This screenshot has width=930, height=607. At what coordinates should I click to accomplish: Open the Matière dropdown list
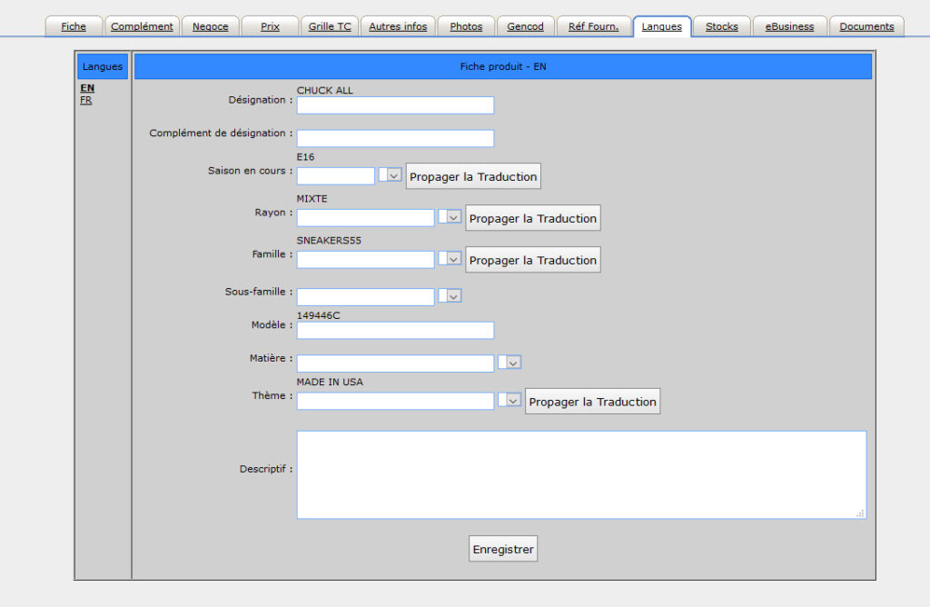(x=514, y=363)
